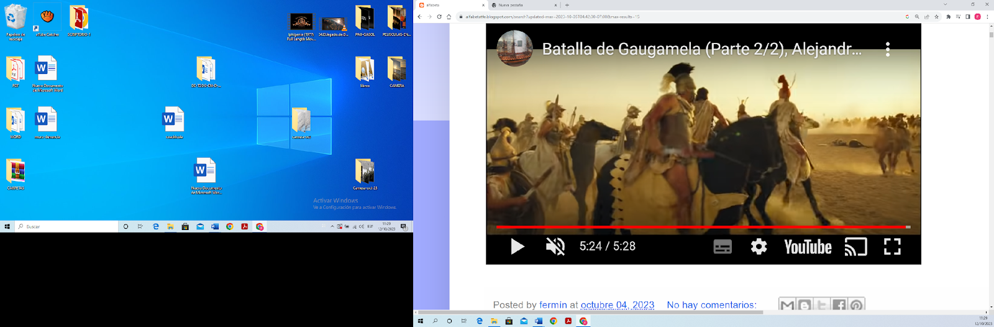Select the libros desktop folder

point(365,72)
